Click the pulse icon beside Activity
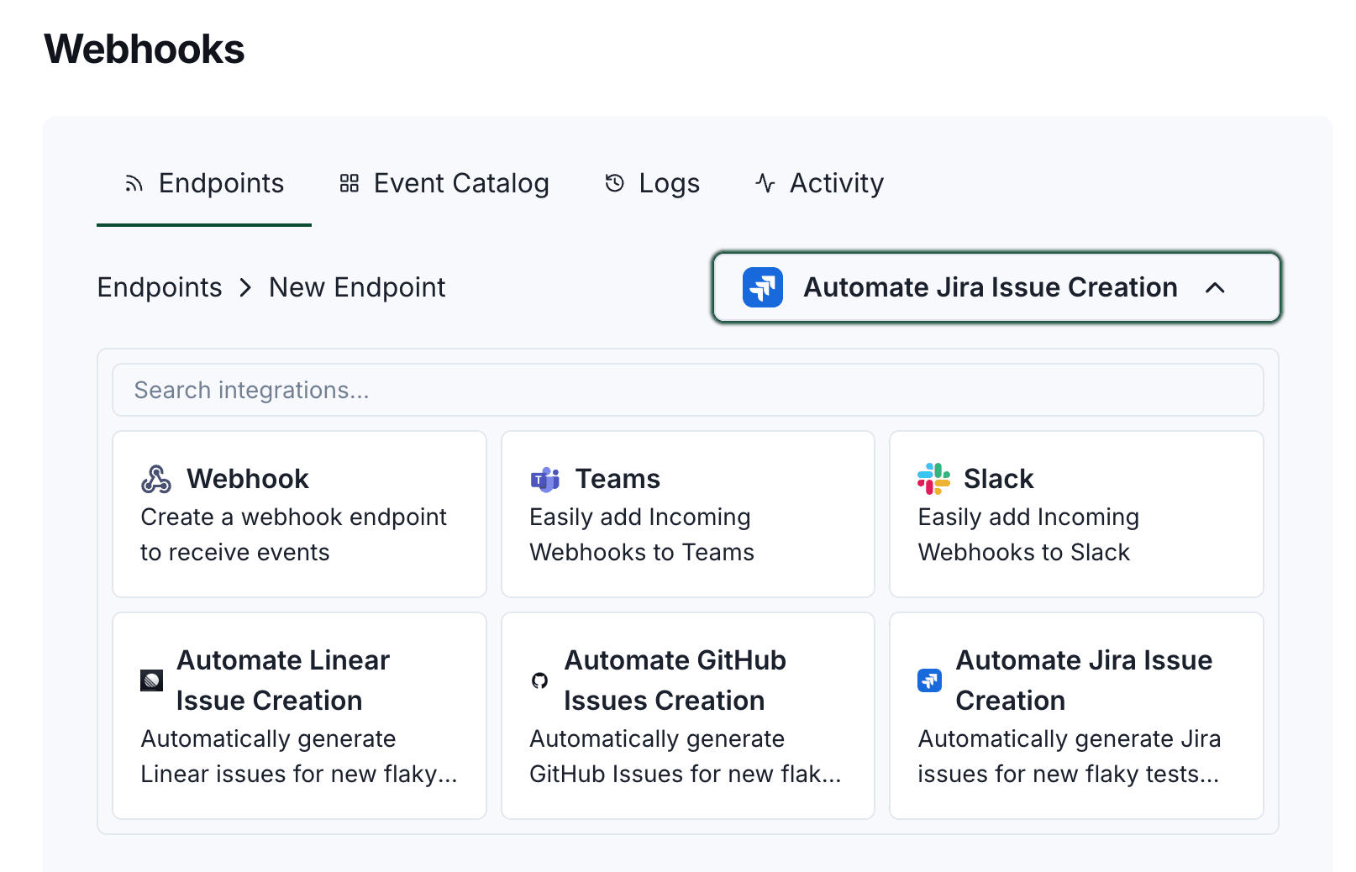This screenshot has width=1356, height=872. pyautogui.click(x=765, y=183)
